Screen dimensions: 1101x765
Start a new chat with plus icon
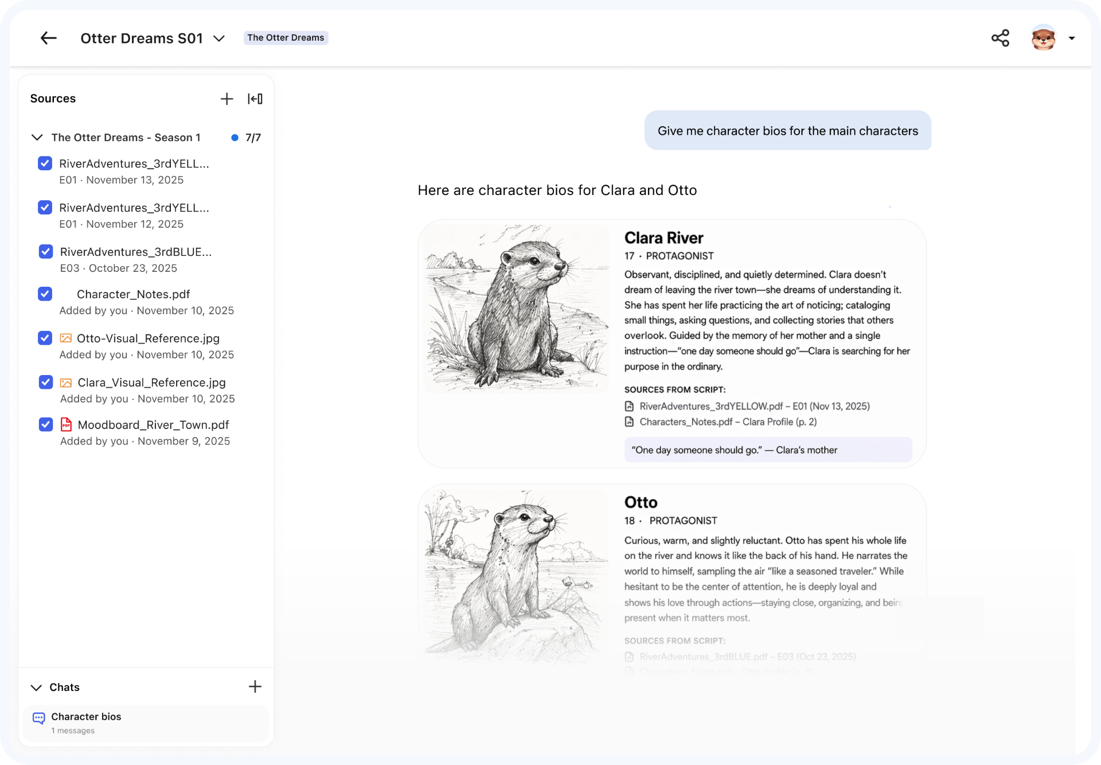(x=255, y=686)
